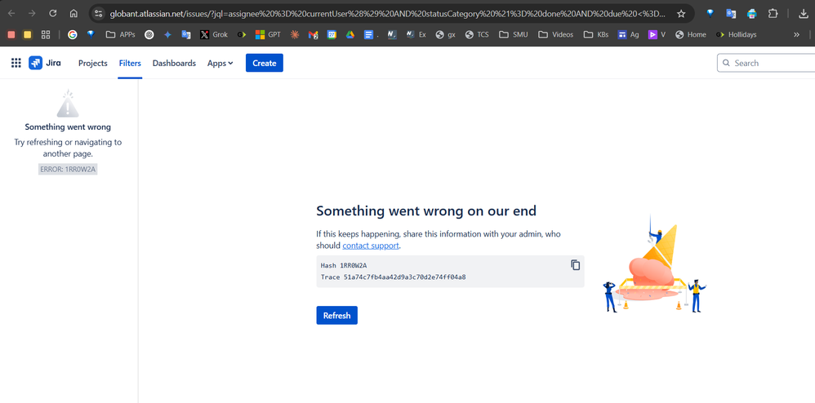Click the address bar URL

pos(387,14)
